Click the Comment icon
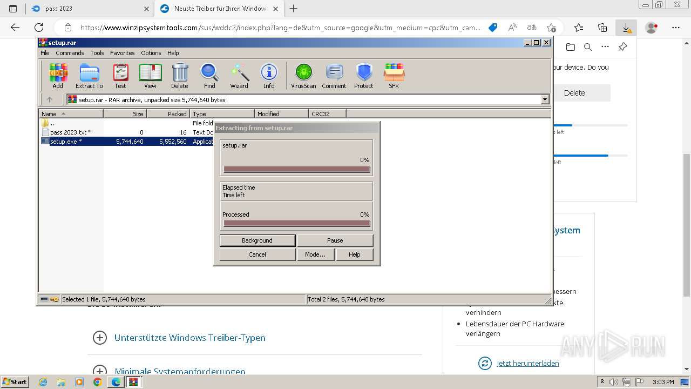This screenshot has width=691, height=389. 334,76
